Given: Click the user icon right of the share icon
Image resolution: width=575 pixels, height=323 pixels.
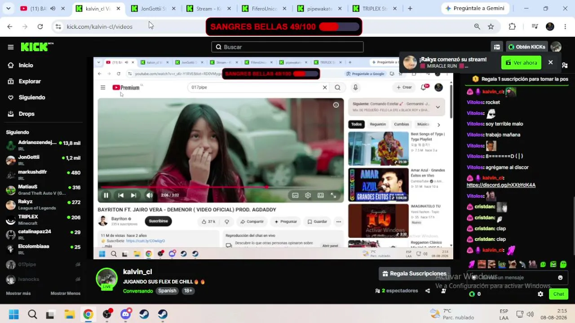Looking at the screenshot, I should click(x=443, y=291).
